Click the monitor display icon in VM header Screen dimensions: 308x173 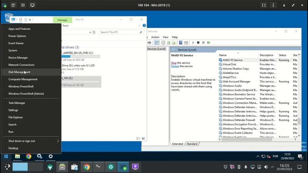pos(32,5)
